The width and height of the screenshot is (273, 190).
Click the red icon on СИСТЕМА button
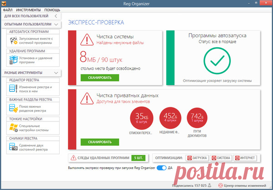(214, 158)
